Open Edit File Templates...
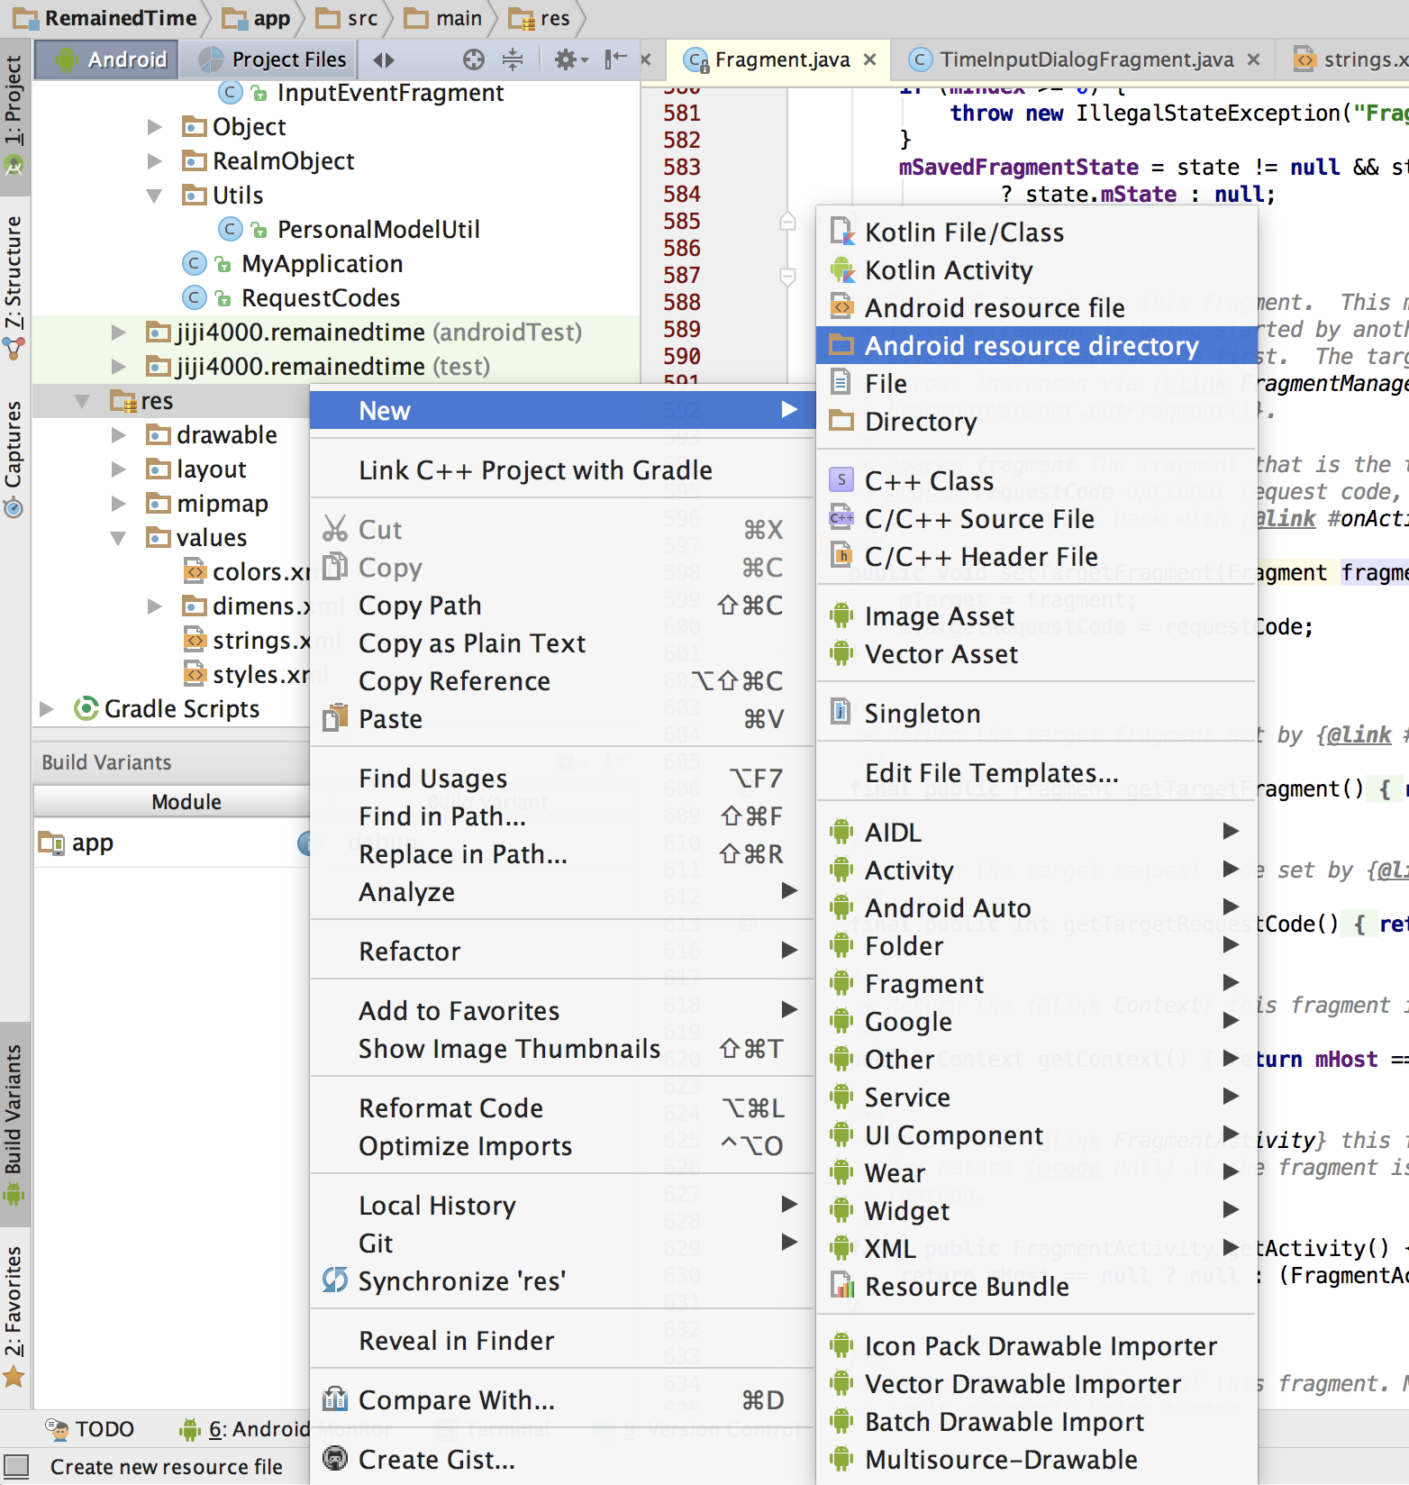 click(x=1036, y=773)
